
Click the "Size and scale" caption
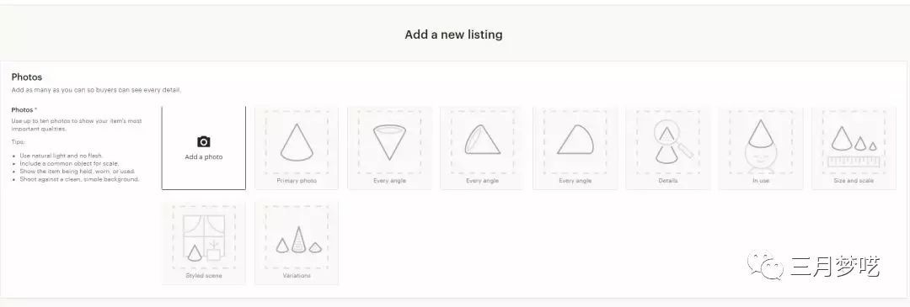[854, 181]
